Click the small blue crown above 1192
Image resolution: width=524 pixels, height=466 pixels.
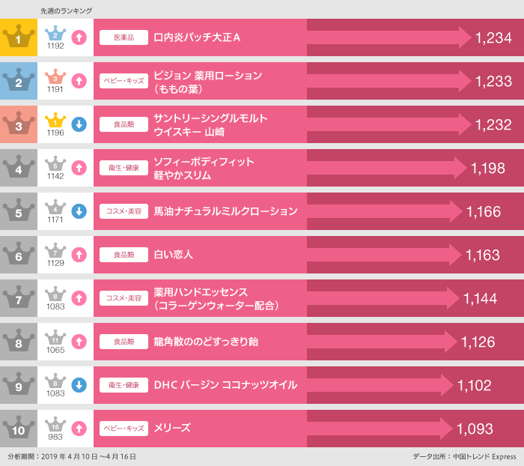coord(55,33)
